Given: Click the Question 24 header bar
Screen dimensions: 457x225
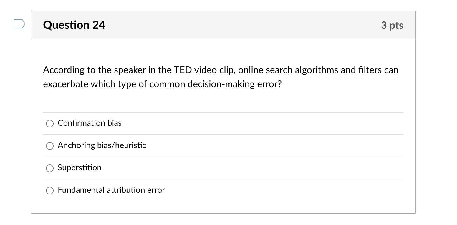Looking at the screenshot, I should [x=223, y=25].
